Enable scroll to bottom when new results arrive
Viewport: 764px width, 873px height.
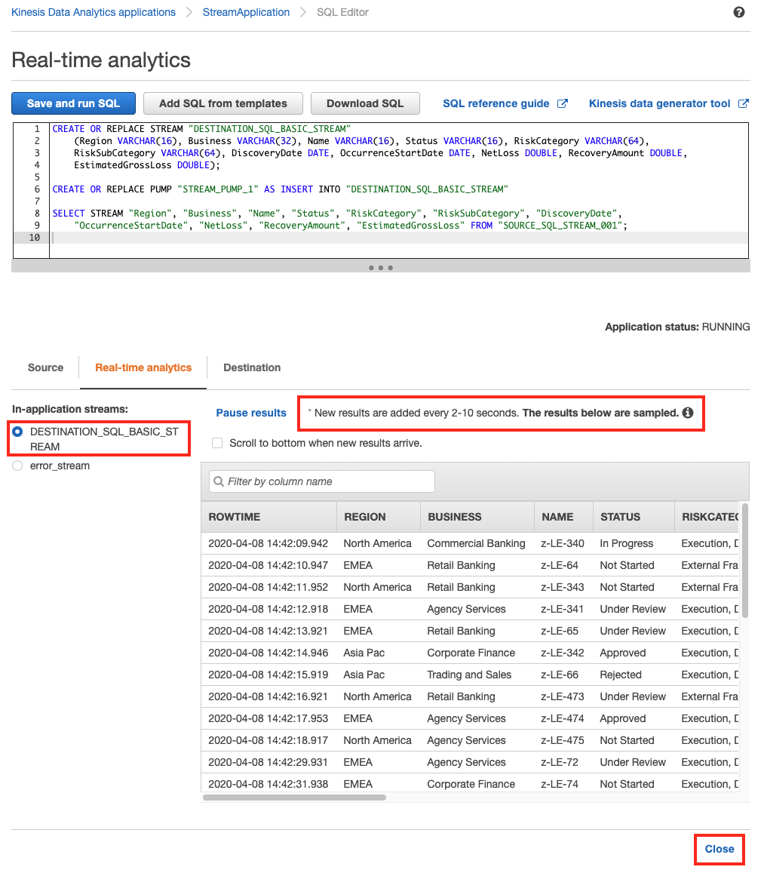click(217, 442)
